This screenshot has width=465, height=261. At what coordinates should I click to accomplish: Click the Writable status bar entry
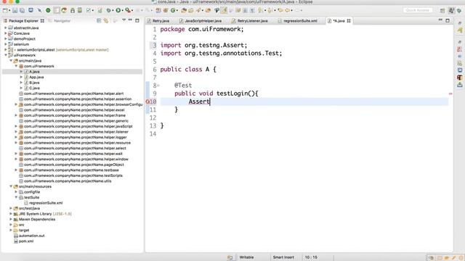pyautogui.click(x=246, y=257)
